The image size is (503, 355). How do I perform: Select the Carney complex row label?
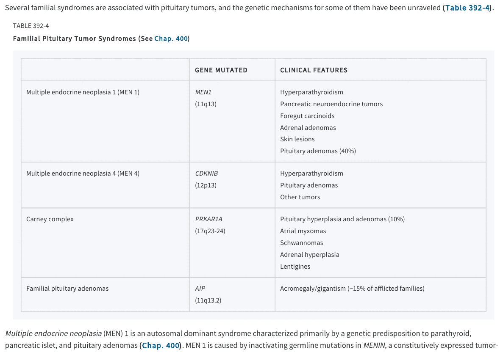[50, 219]
